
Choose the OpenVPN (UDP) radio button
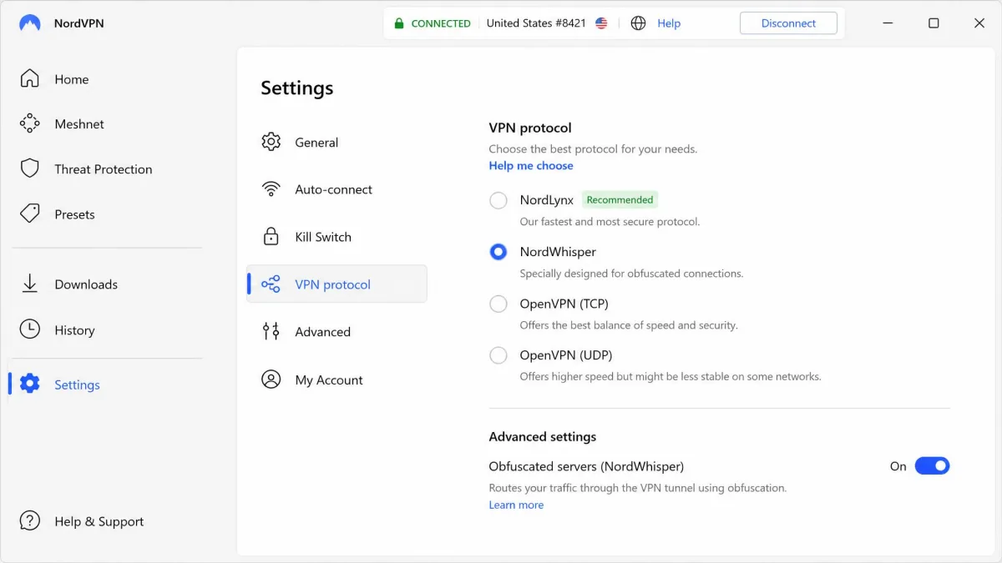(498, 355)
